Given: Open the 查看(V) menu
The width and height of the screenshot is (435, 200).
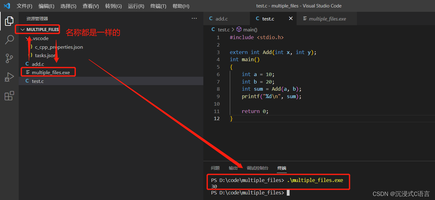Looking at the screenshot, I should [91, 6].
